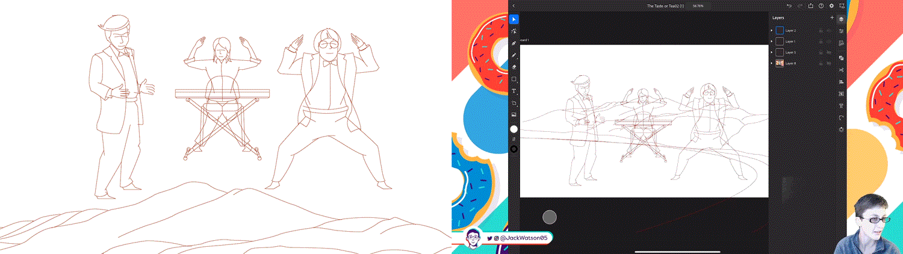This screenshot has height=254, width=903.
Task: Toggle visibility of Layer 2
Action: click(x=829, y=30)
